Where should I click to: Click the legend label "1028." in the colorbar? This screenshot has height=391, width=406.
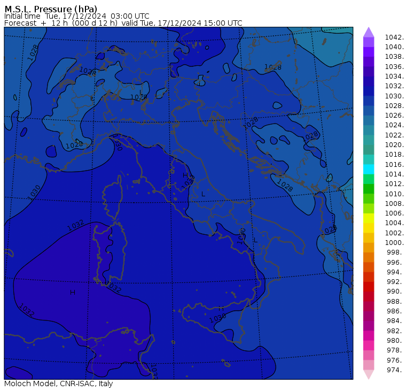(394, 105)
